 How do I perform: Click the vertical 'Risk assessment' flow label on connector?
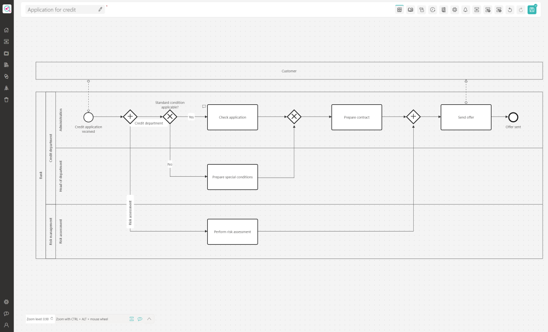pyautogui.click(x=130, y=213)
